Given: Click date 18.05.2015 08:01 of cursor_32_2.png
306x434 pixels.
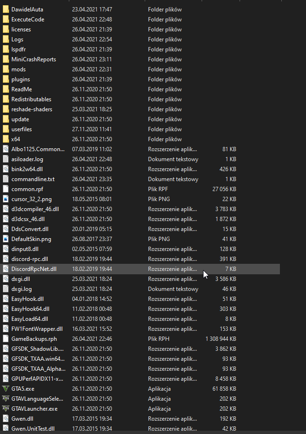Looking at the screenshot, I should click(x=92, y=199).
